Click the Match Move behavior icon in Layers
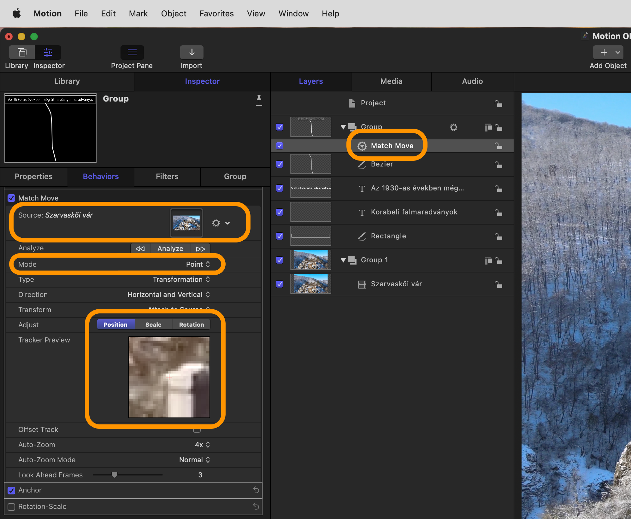 pos(362,146)
